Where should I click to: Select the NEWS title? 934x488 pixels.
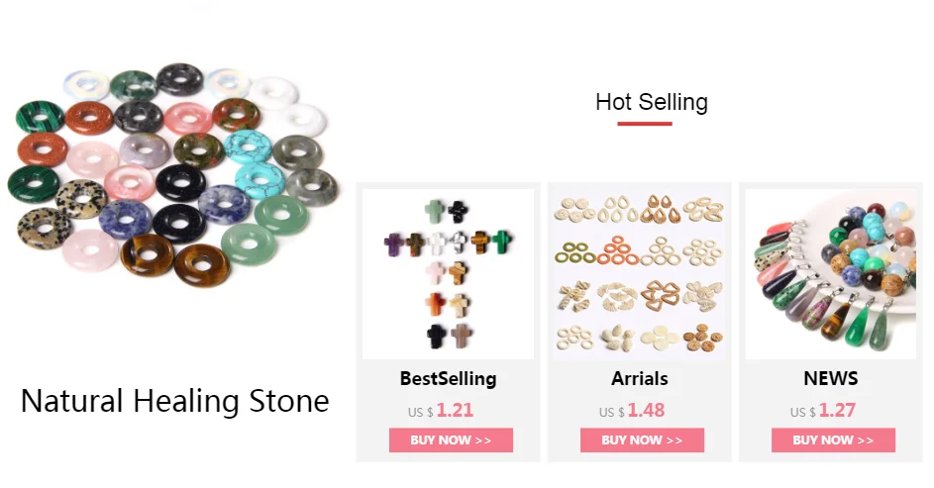pos(830,378)
